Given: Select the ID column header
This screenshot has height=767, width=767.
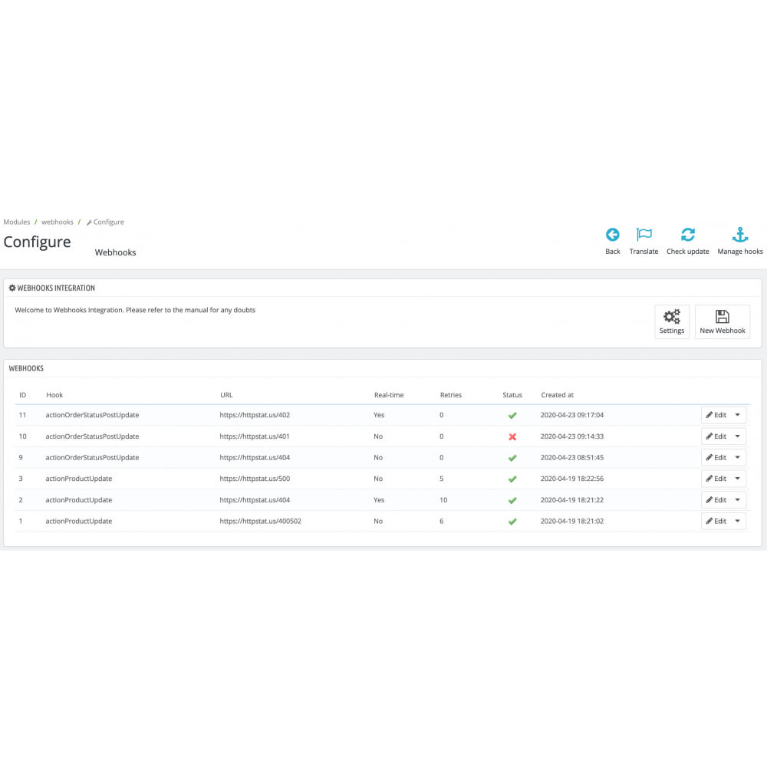Looking at the screenshot, I should 22,395.
